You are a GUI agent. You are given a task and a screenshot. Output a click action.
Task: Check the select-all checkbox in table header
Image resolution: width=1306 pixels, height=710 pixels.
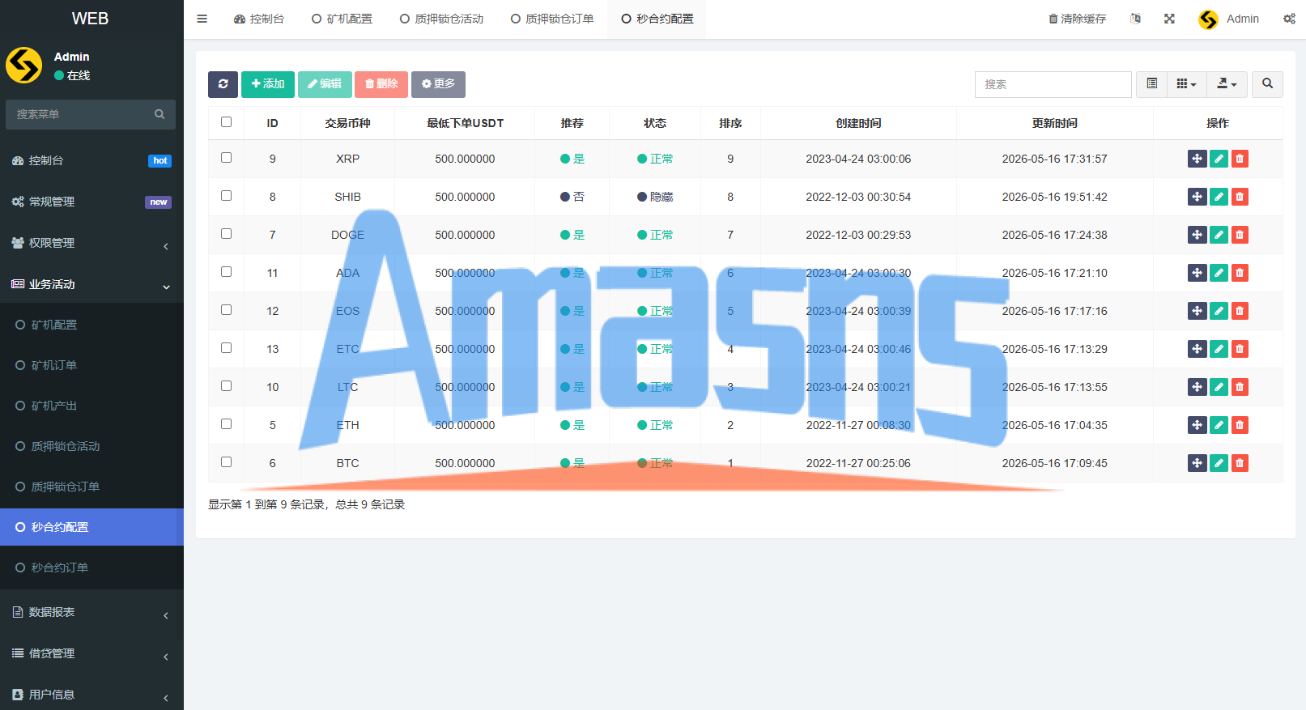click(226, 122)
